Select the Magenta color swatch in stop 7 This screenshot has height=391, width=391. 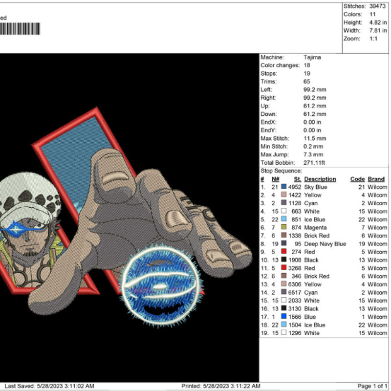point(283,228)
